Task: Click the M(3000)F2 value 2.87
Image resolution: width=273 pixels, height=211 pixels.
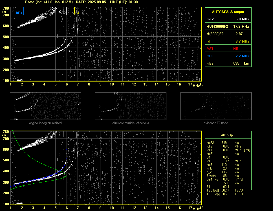Action: [239, 34]
